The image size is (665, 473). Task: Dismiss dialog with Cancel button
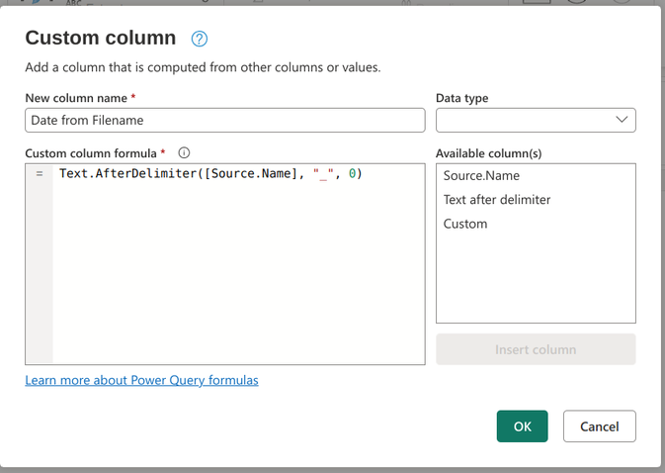599,426
